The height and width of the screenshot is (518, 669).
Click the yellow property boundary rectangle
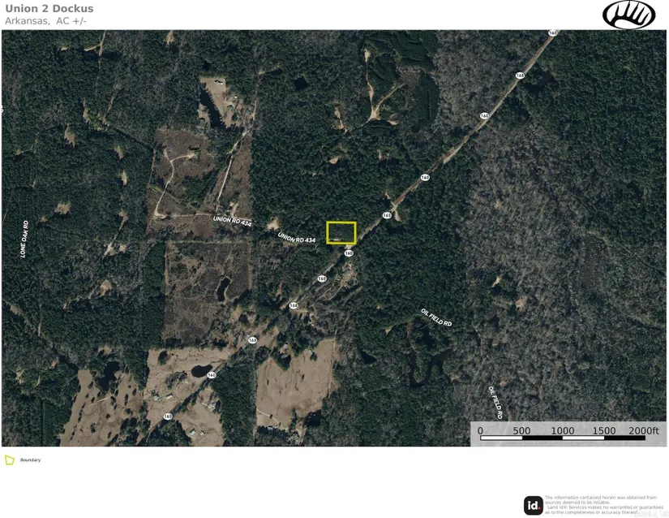(x=341, y=233)
